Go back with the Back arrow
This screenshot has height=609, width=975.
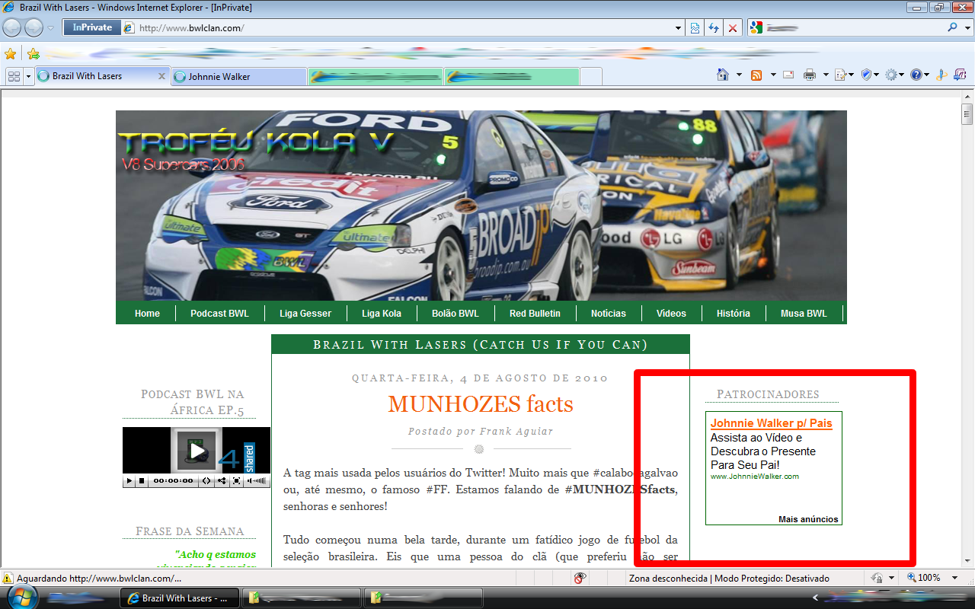[x=12, y=27]
